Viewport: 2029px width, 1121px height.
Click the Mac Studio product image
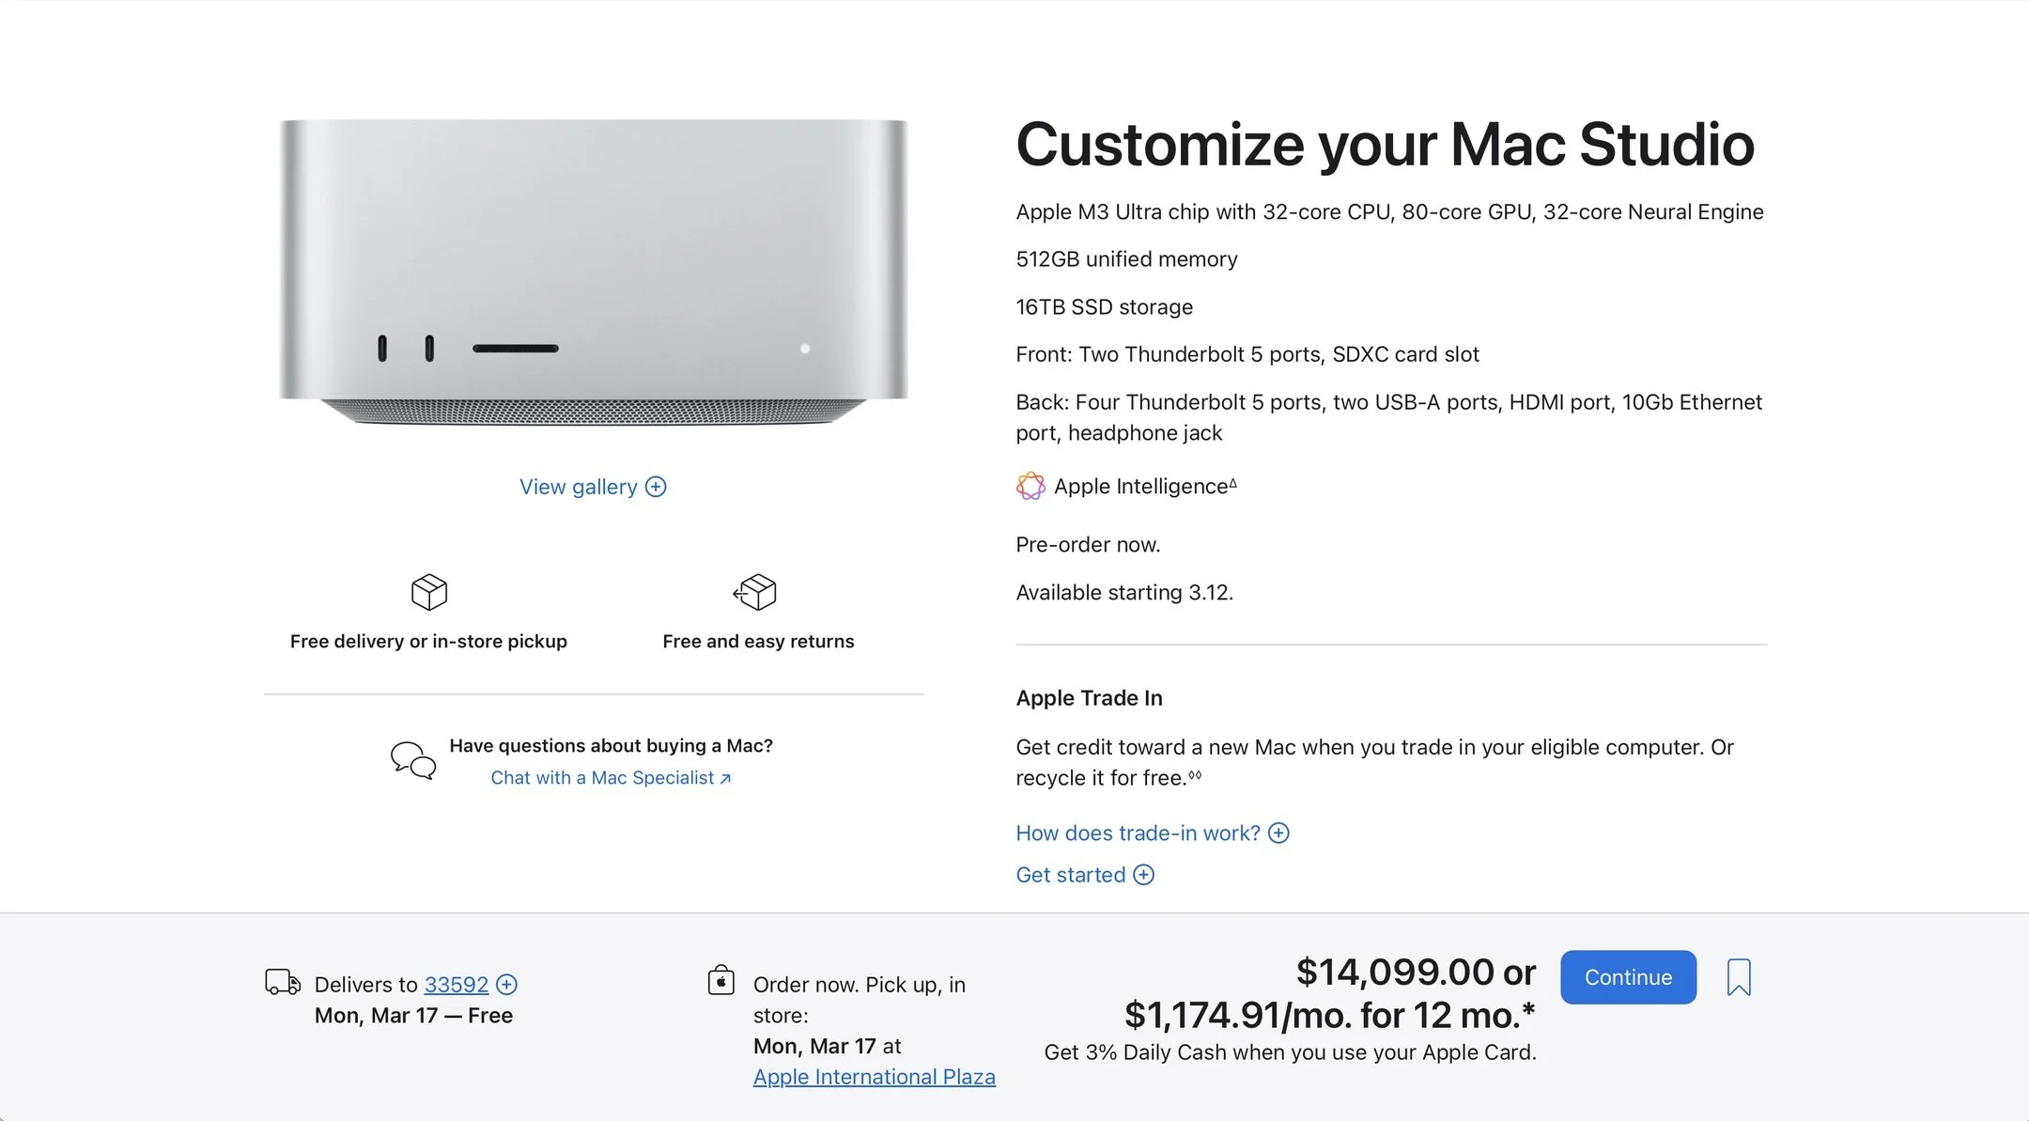point(594,272)
